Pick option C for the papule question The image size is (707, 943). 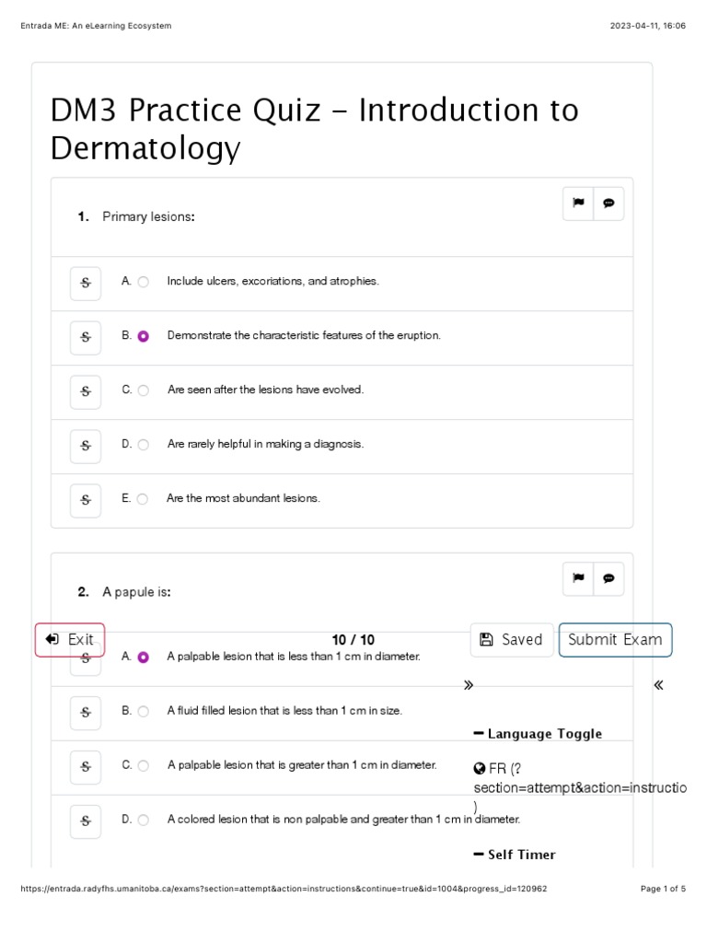point(143,765)
